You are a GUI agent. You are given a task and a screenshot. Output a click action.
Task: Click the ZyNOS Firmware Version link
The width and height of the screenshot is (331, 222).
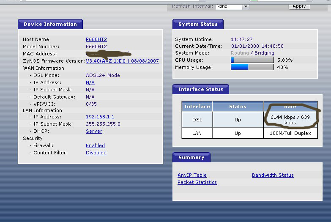(x=122, y=61)
